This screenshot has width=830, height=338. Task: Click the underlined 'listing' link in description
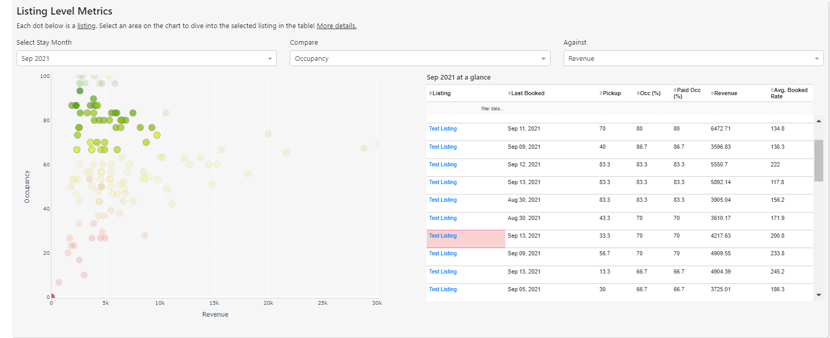(x=86, y=26)
